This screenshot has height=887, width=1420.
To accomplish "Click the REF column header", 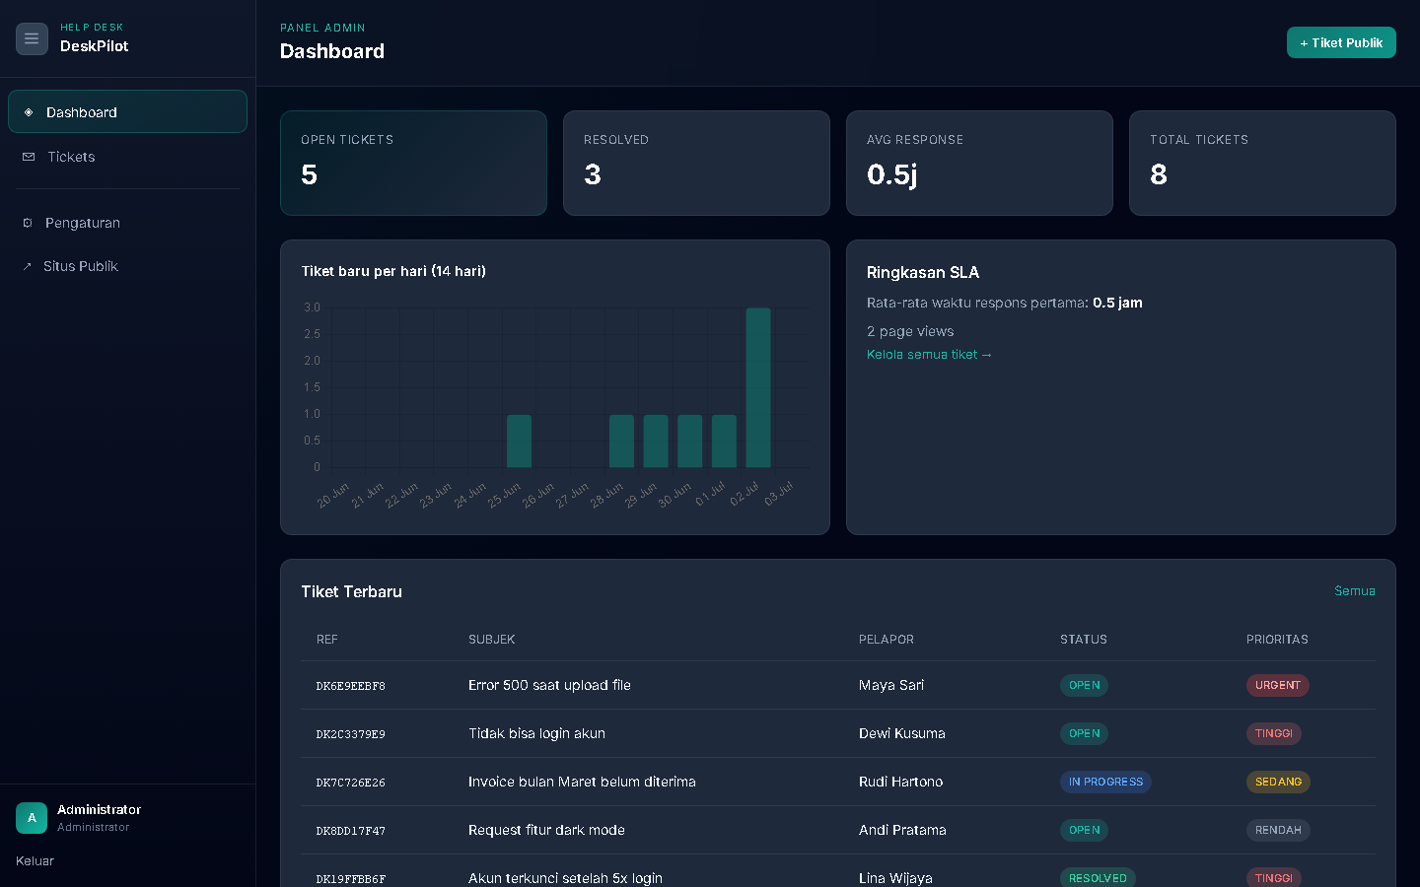I will tap(326, 640).
